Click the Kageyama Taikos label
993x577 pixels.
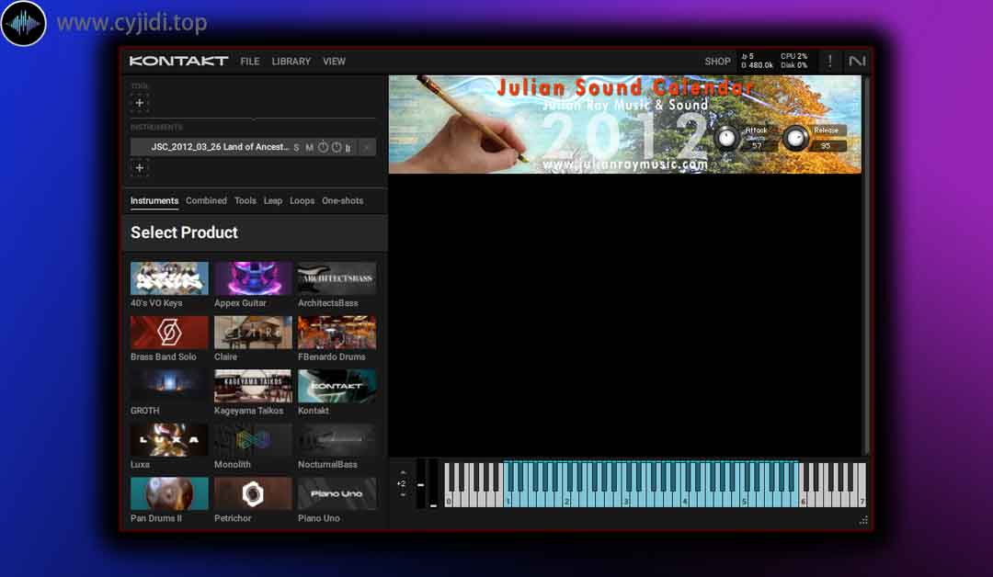click(249, 411)
